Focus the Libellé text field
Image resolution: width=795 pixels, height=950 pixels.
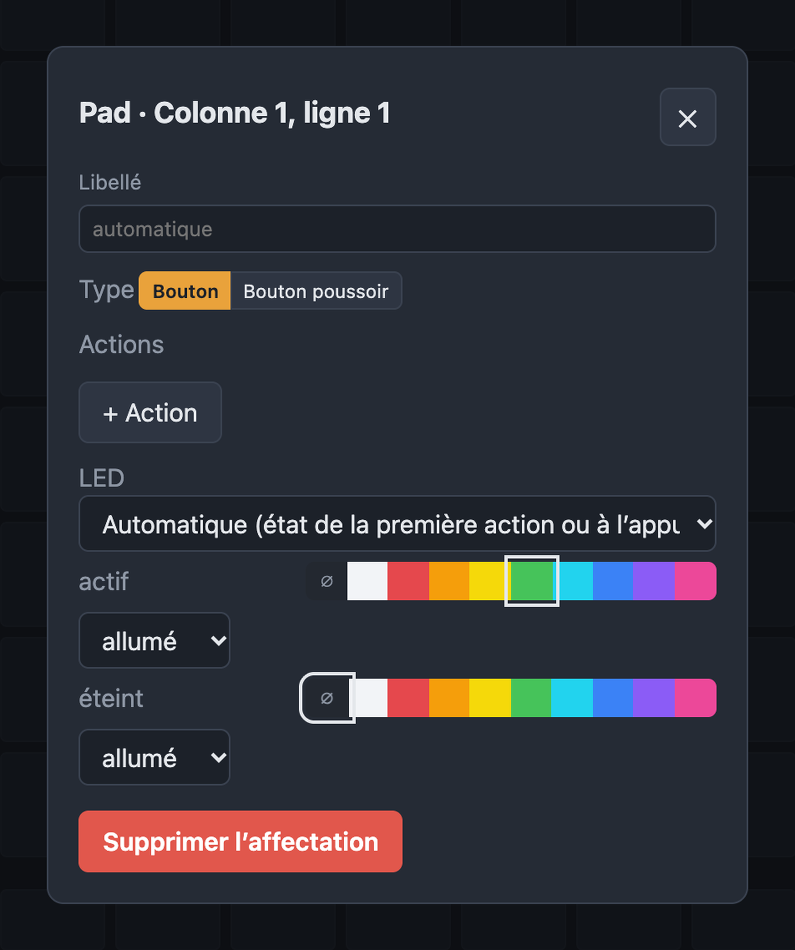click(x=397, y=229)
